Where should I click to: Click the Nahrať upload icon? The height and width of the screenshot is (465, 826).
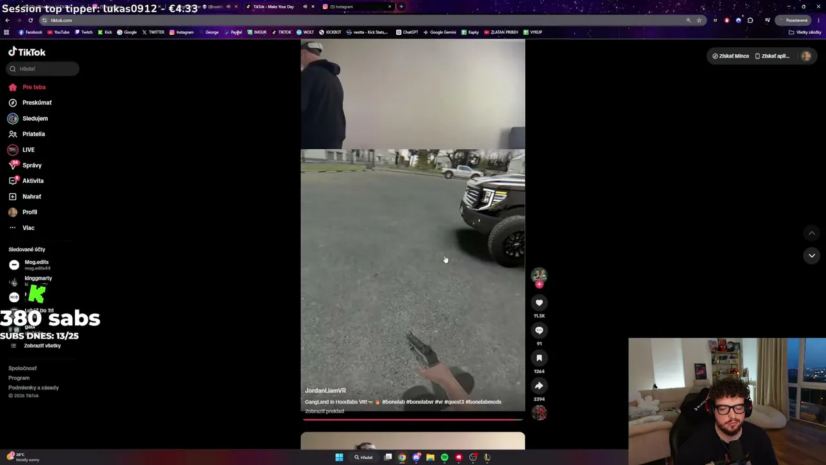tap(12, 196)
